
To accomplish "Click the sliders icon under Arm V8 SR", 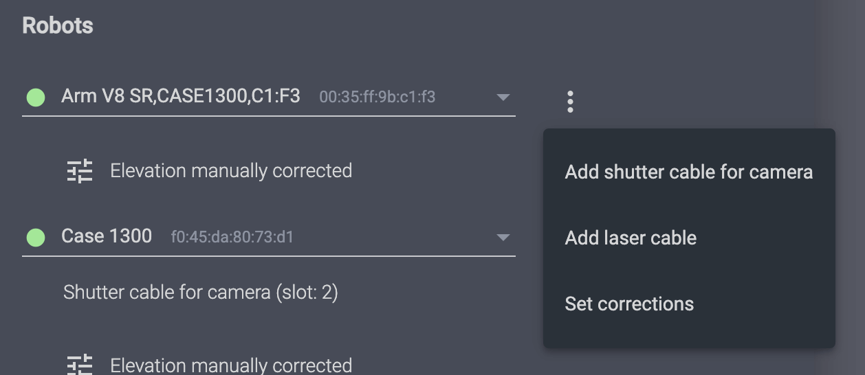I will coord(80,170).
